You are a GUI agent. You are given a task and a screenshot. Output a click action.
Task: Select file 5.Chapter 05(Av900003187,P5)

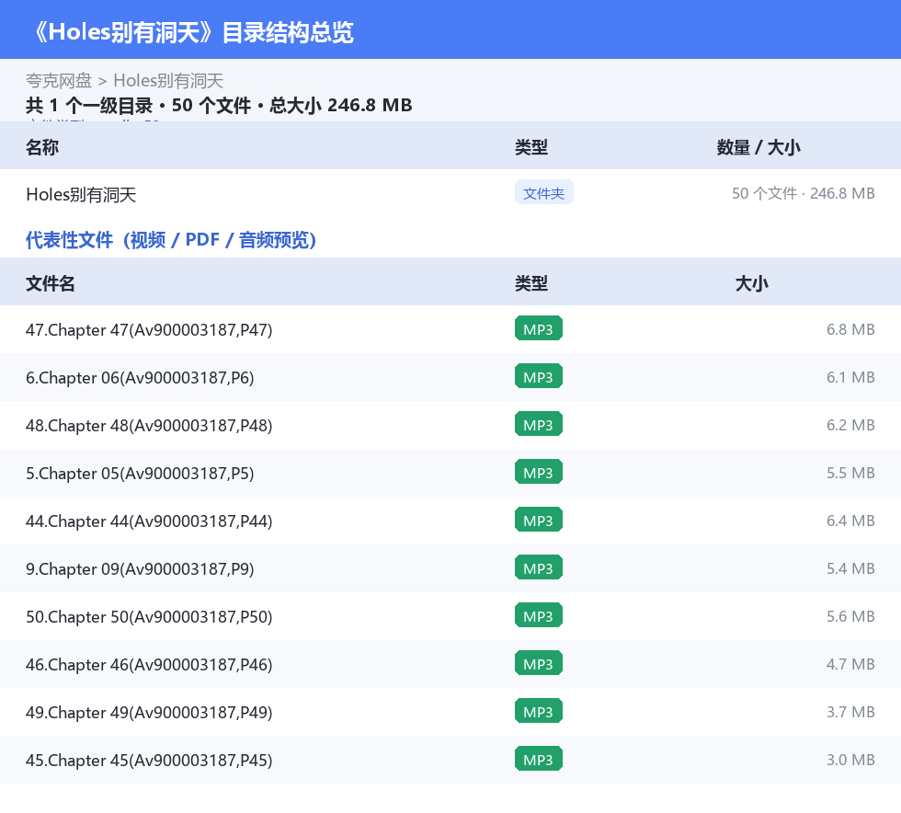pos(140,474)
